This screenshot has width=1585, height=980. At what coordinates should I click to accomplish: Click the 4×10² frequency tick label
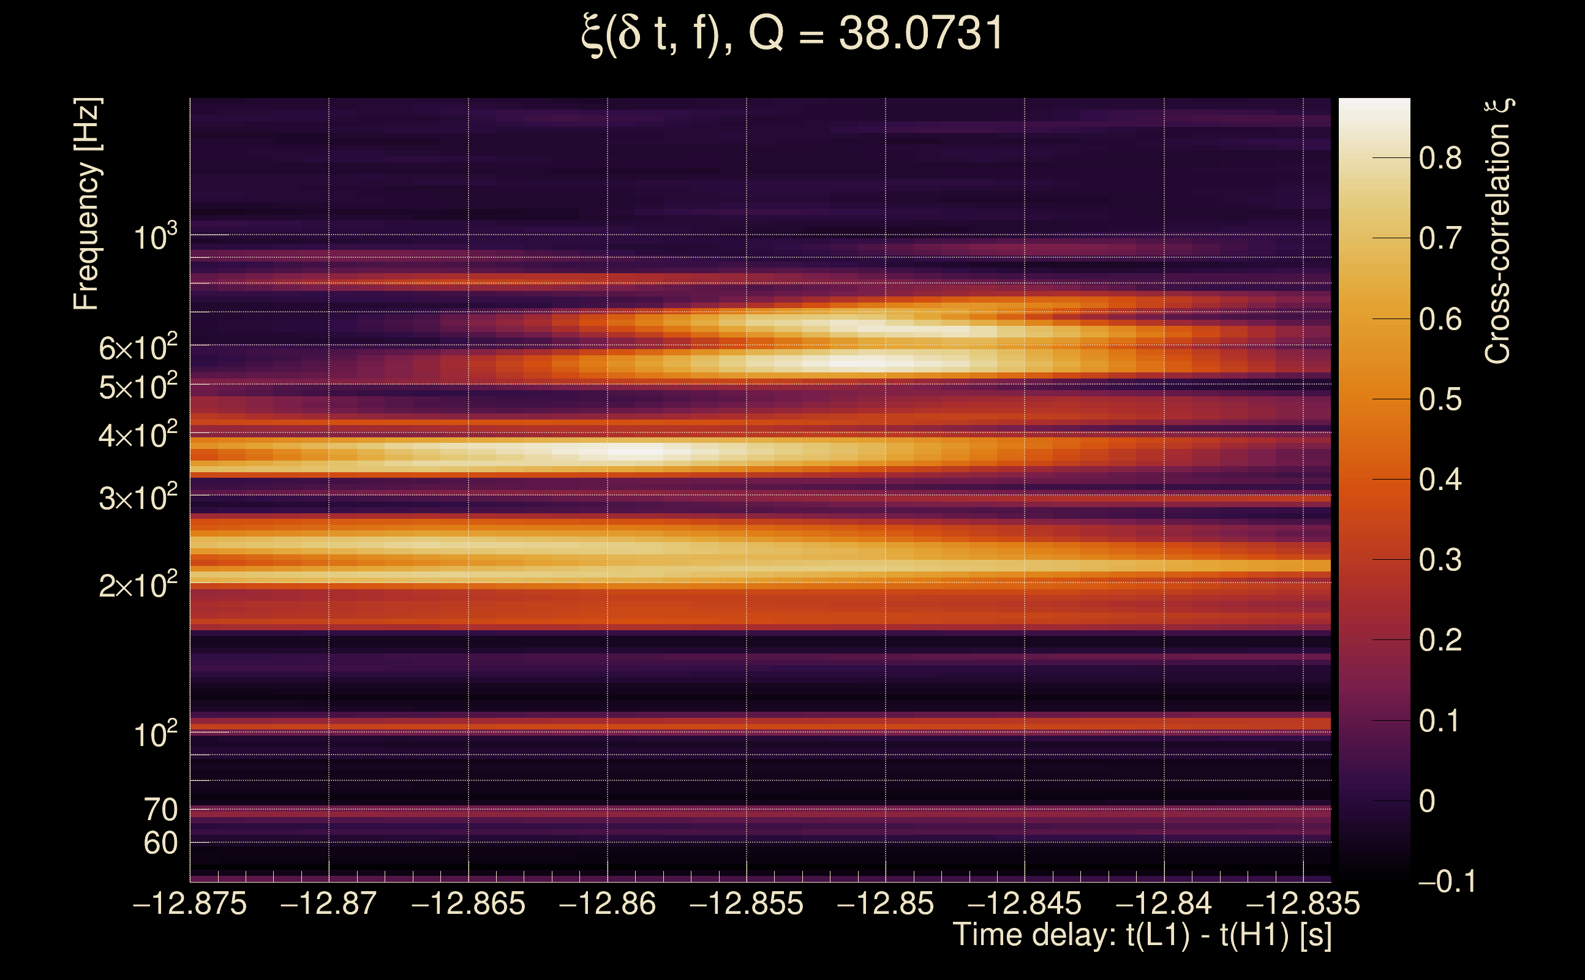point(137,435)
